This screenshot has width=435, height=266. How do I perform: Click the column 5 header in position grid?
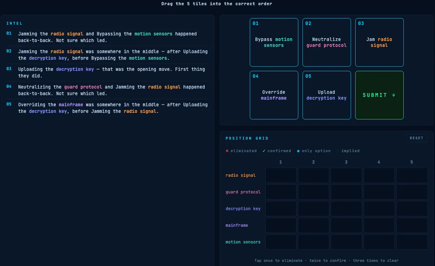pyautogui.click(x=412, y=162)
